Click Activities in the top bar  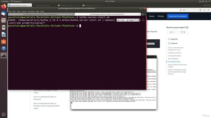(x=5, y=1)
